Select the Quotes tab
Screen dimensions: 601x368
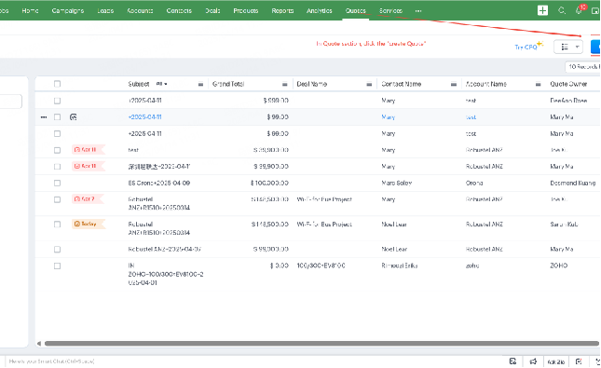[x=355, y=11]
